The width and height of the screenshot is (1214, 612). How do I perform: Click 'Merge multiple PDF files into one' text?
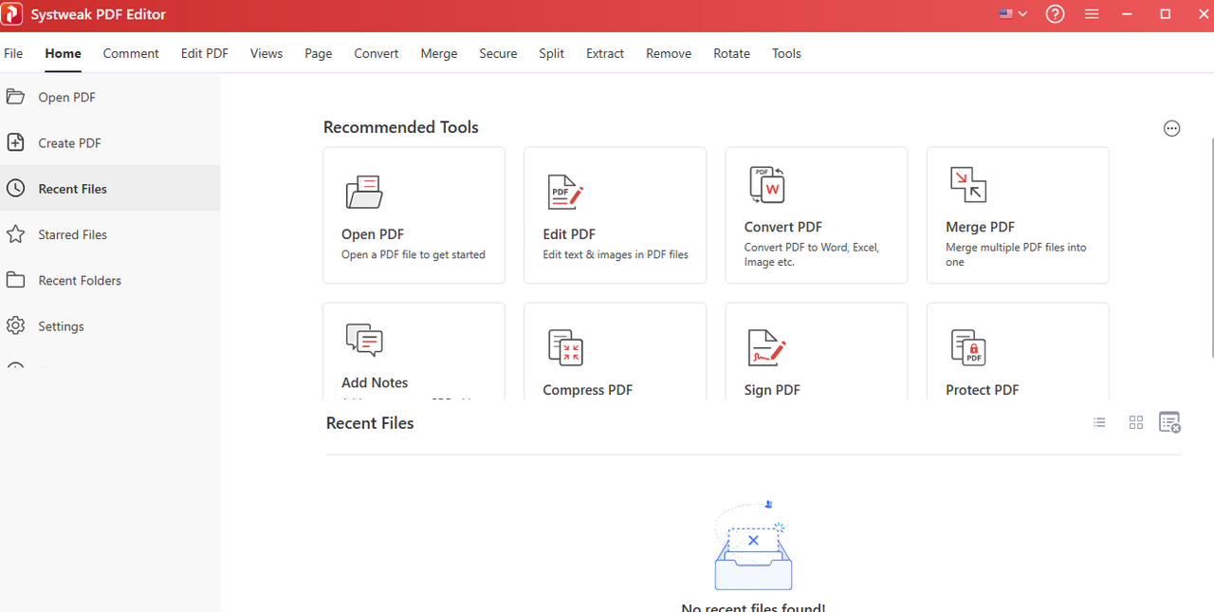[1016, 254]
